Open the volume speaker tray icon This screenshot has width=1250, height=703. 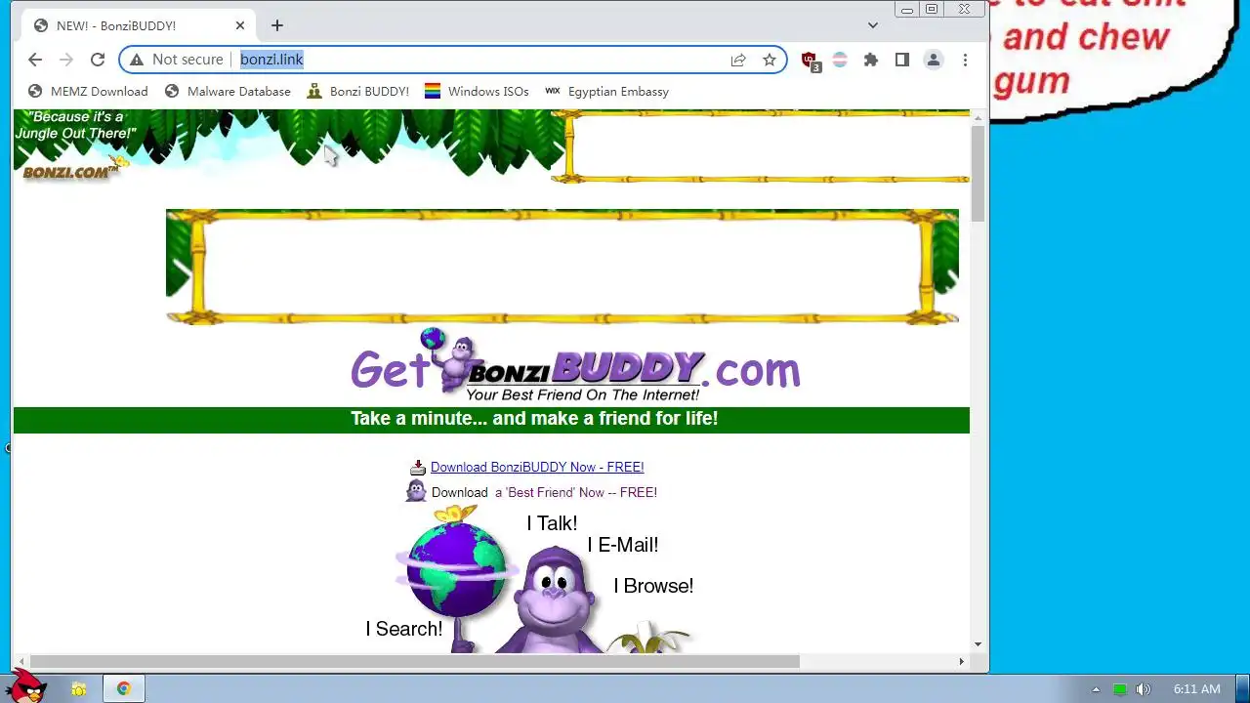point(1144,689)
